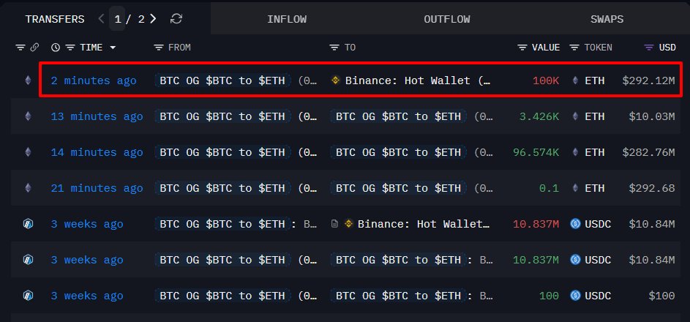Viewport: 690px width, 322px height.
Task: Open the recipient label on the 14 minutes ago row
Action: [398, 153]
